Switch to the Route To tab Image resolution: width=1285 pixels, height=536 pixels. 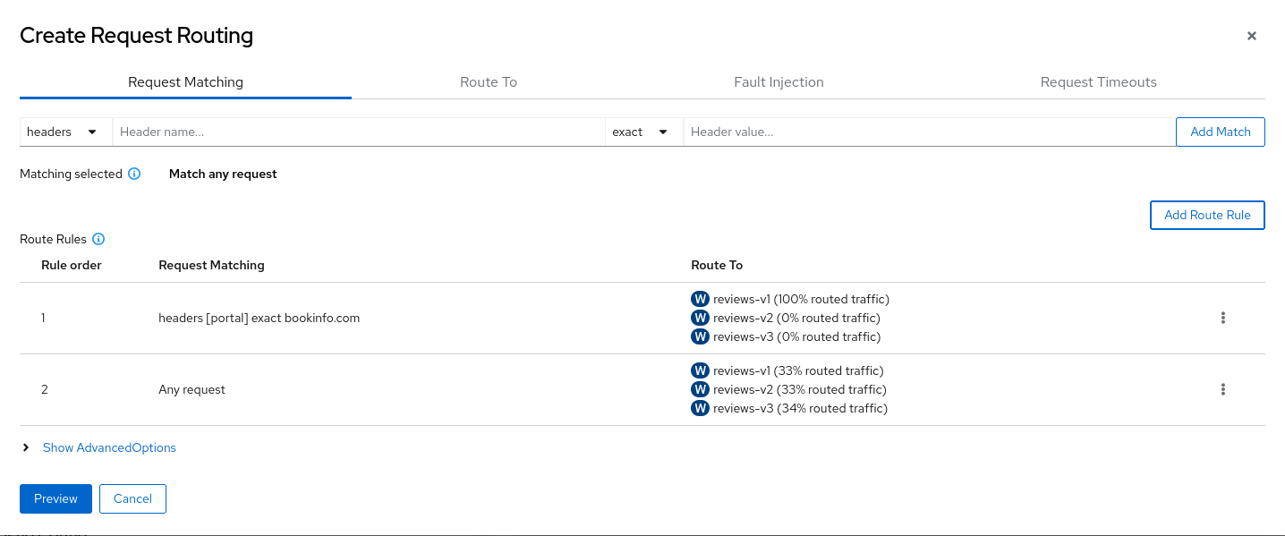(488, 81)
